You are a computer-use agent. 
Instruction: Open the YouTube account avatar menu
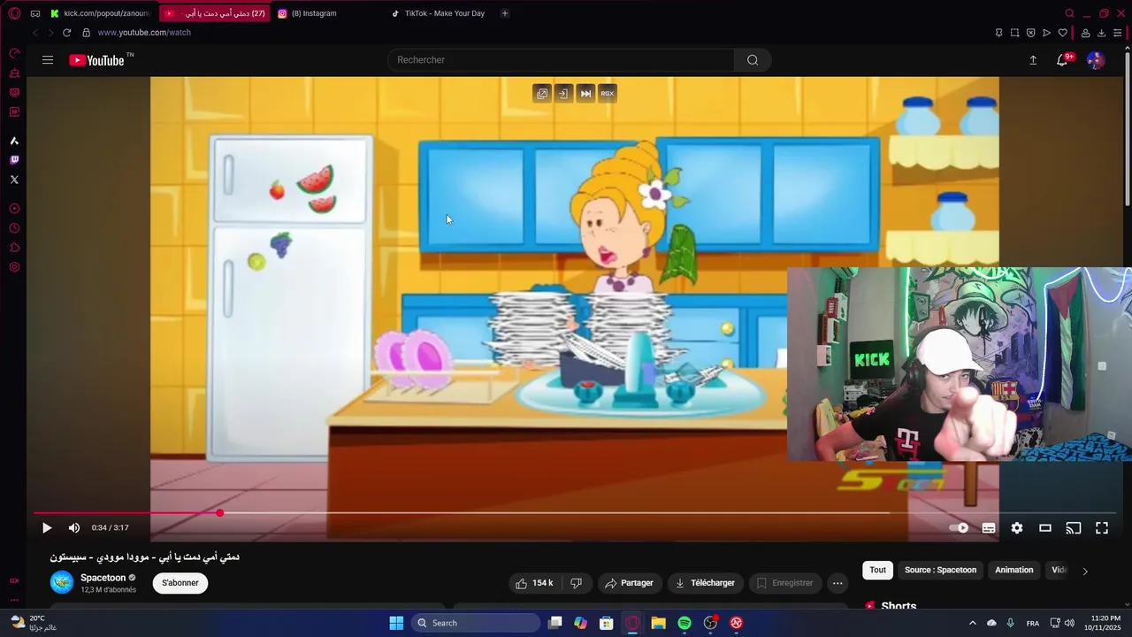coord(1095,60)
